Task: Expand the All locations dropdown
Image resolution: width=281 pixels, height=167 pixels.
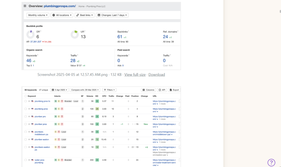Action: pos(62,15)
